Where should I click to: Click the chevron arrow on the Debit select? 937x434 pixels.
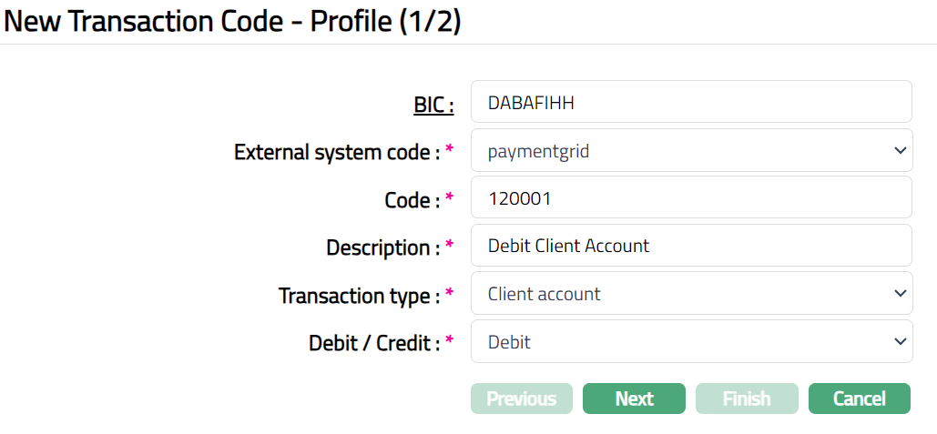[900, 342]
